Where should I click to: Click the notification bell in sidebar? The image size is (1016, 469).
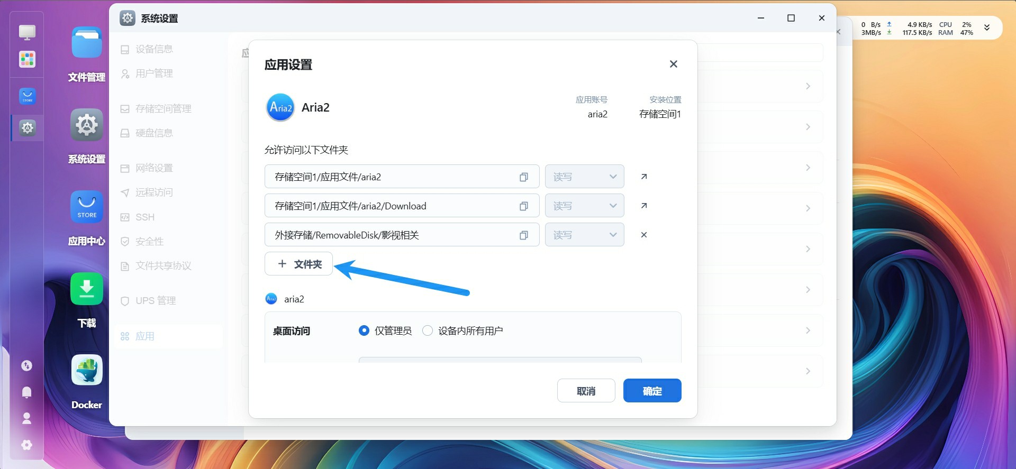(x=26, y=392)
